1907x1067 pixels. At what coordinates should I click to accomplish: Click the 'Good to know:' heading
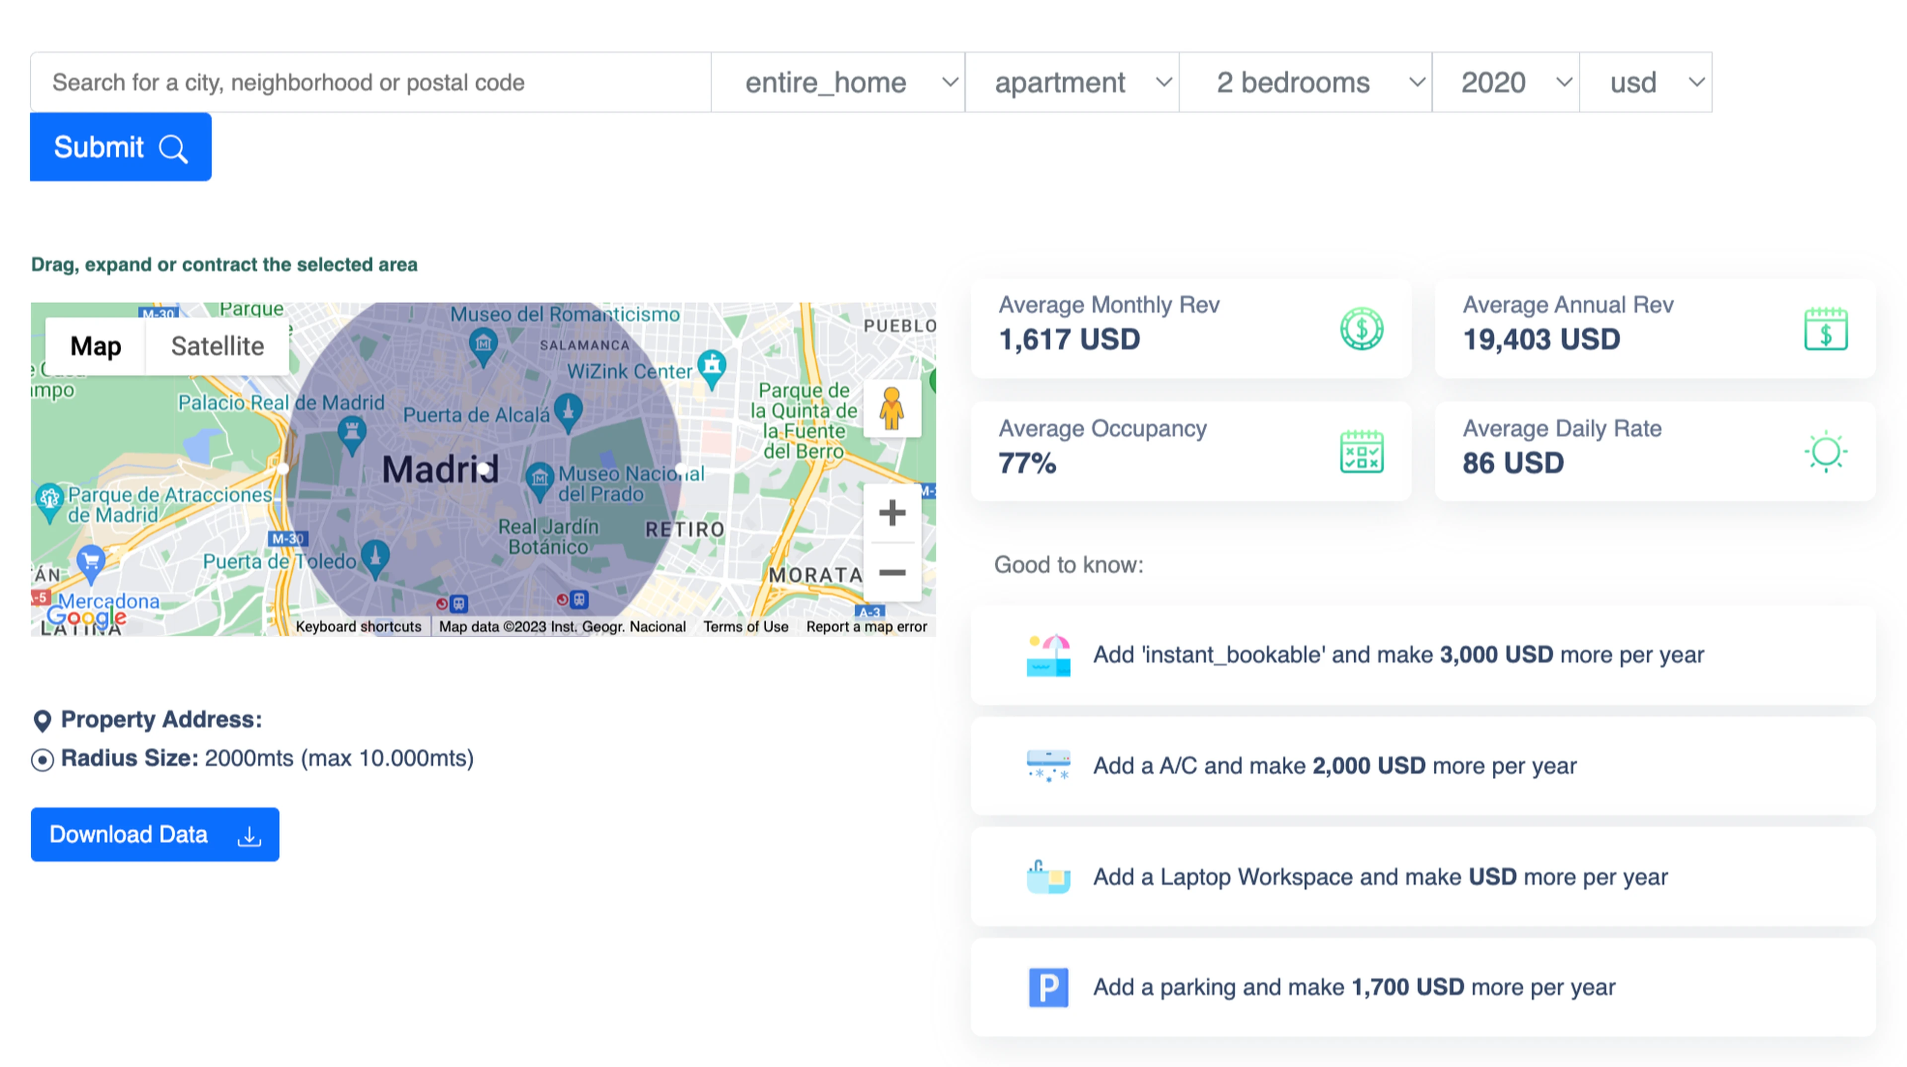(1069, 565)
